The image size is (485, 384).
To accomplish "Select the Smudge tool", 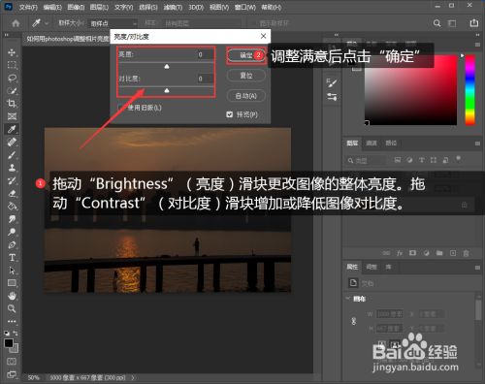I will coord(12,219).
